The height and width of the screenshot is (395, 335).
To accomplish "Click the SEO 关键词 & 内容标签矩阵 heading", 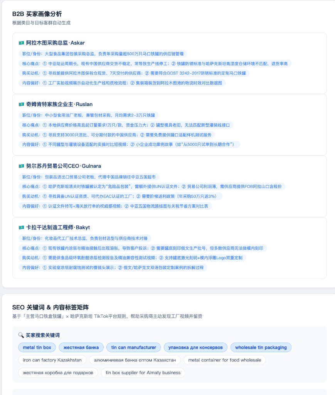I will (x=51, y=307).
